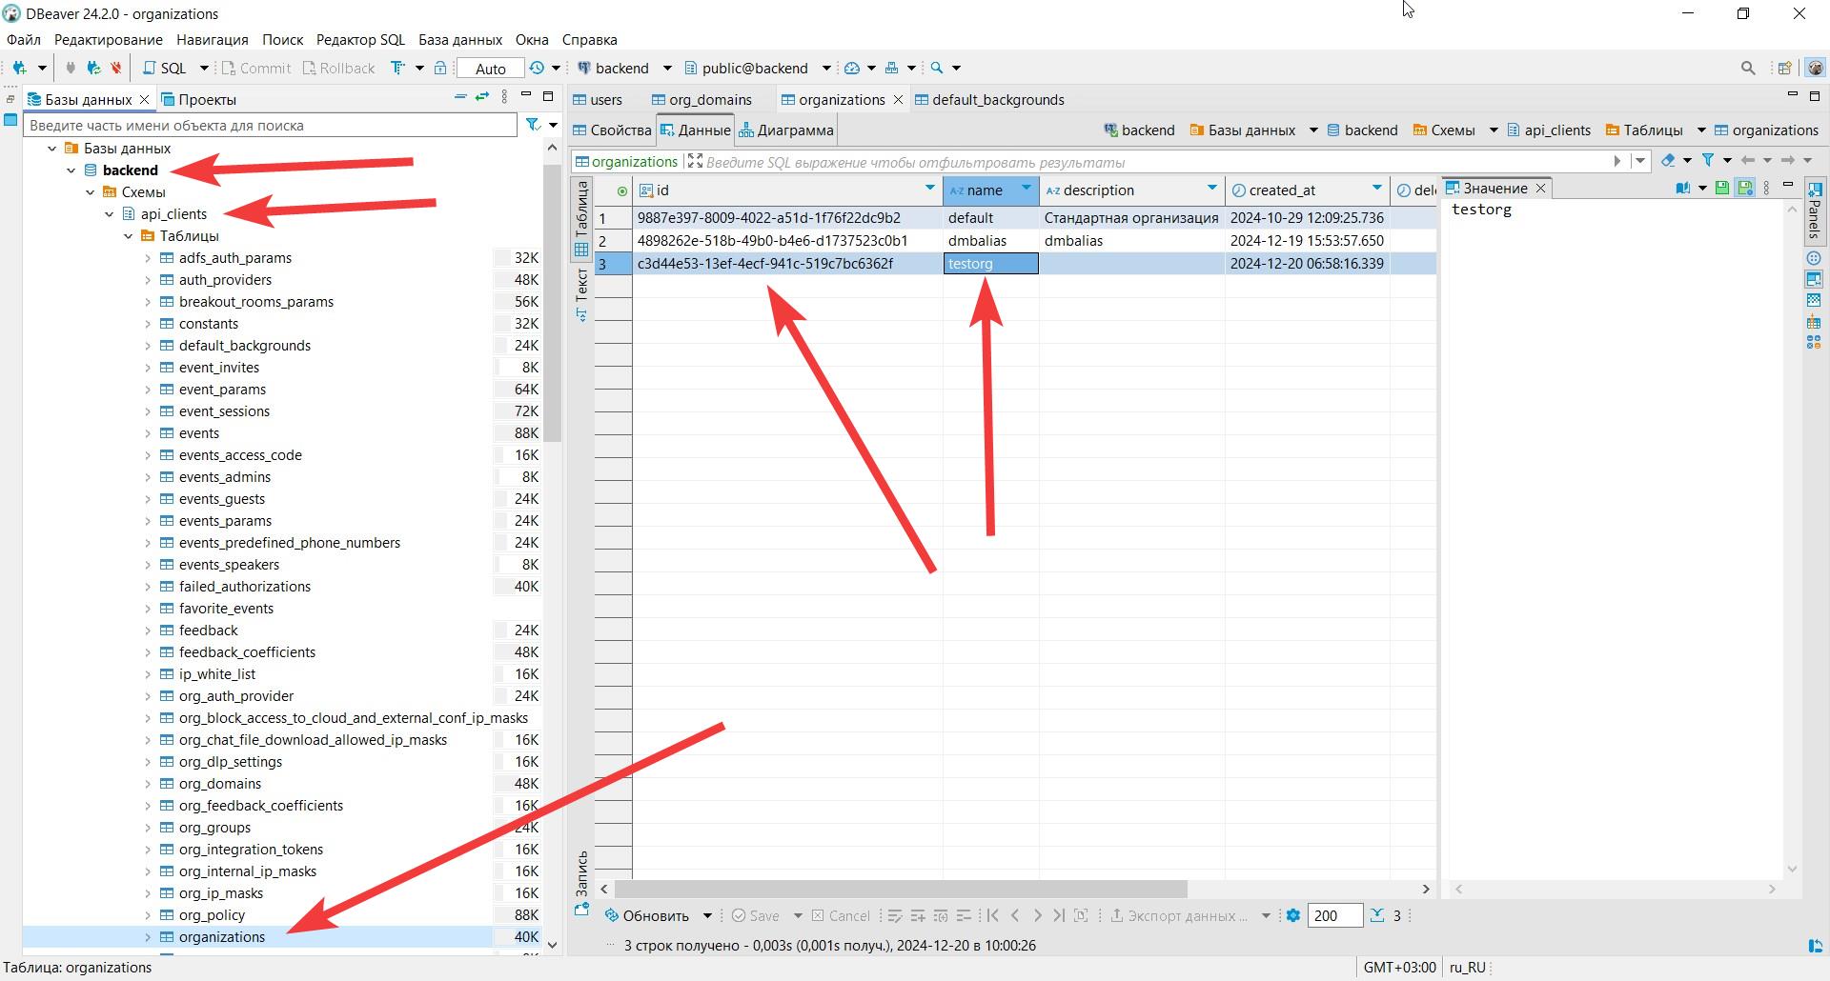Click the eraser clear-filters icon
Viewport: 1830px width, 981px height.
(x=1667, y=161)
